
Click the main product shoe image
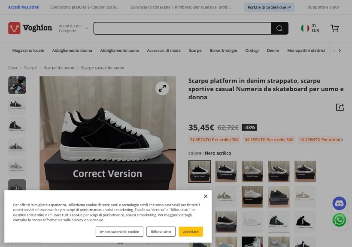(108, 133)
